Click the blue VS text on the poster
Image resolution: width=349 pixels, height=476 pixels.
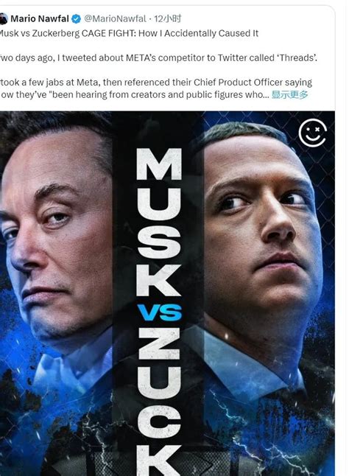pyautogui.click(x=160, y=312)
